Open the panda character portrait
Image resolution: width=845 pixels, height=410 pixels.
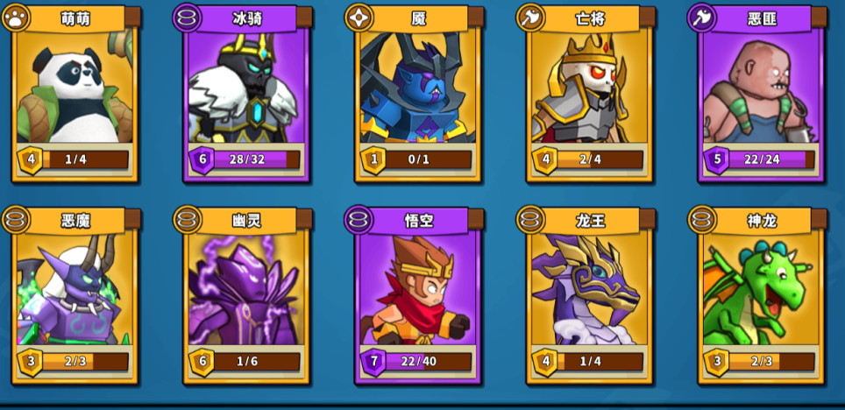(x=75, y=86)
